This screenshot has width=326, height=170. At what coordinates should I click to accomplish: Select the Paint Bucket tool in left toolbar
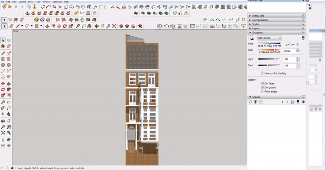point(3,46)
